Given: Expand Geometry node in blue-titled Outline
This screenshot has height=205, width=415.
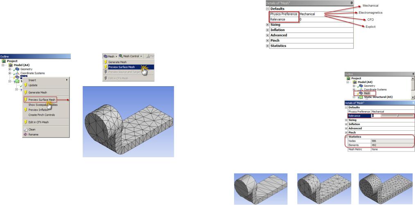Looking at the screenshot, I should click(x=10, y=69).
